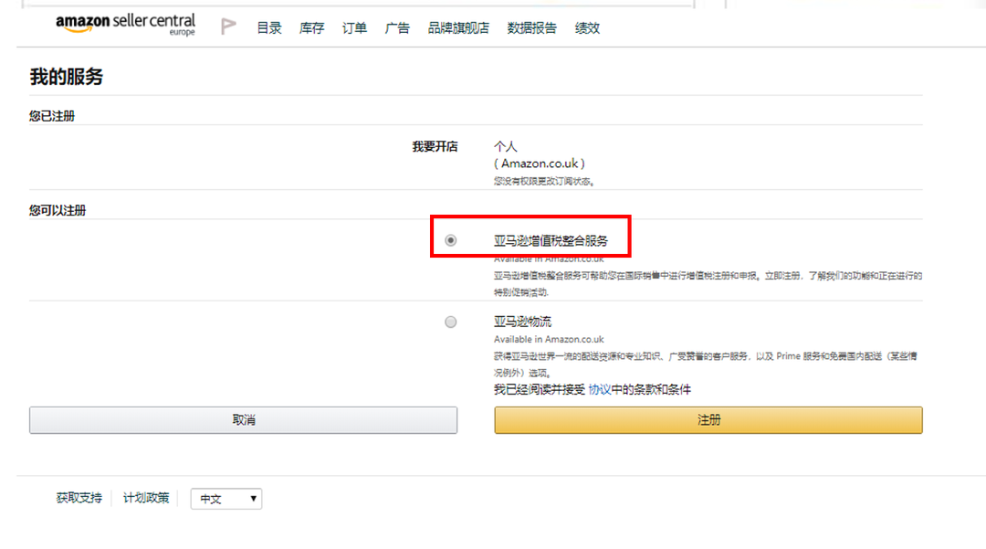This screenshot has height=549, width=986.
Task: Click the 我的服务 page heading
Action: (x=66, y=77)
